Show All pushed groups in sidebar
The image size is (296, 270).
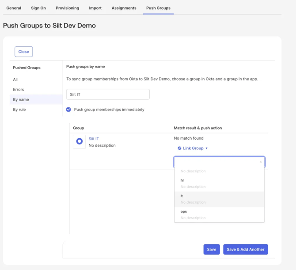tap(15, 80)
